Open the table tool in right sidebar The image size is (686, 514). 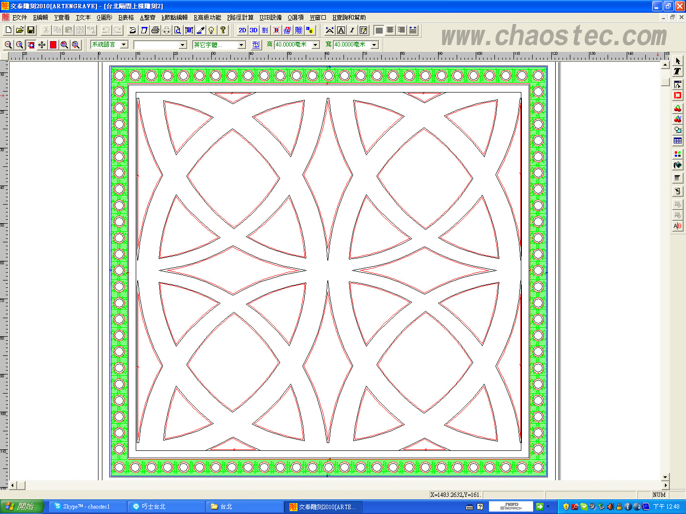pyautogui.click(x=678, y=141)
